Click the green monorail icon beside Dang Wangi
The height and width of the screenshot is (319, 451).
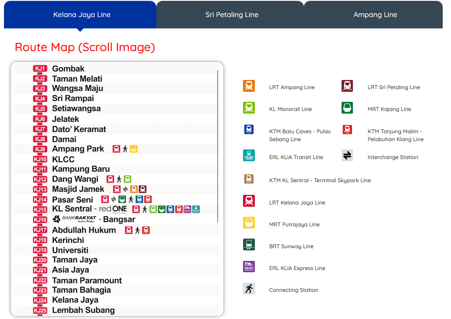coord(127,179)
